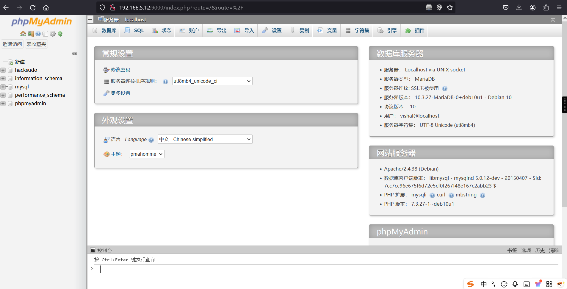The height and width of the screenshot is (289, 567).
Task: Open the 数据库 tab
Action: point(104,30)
